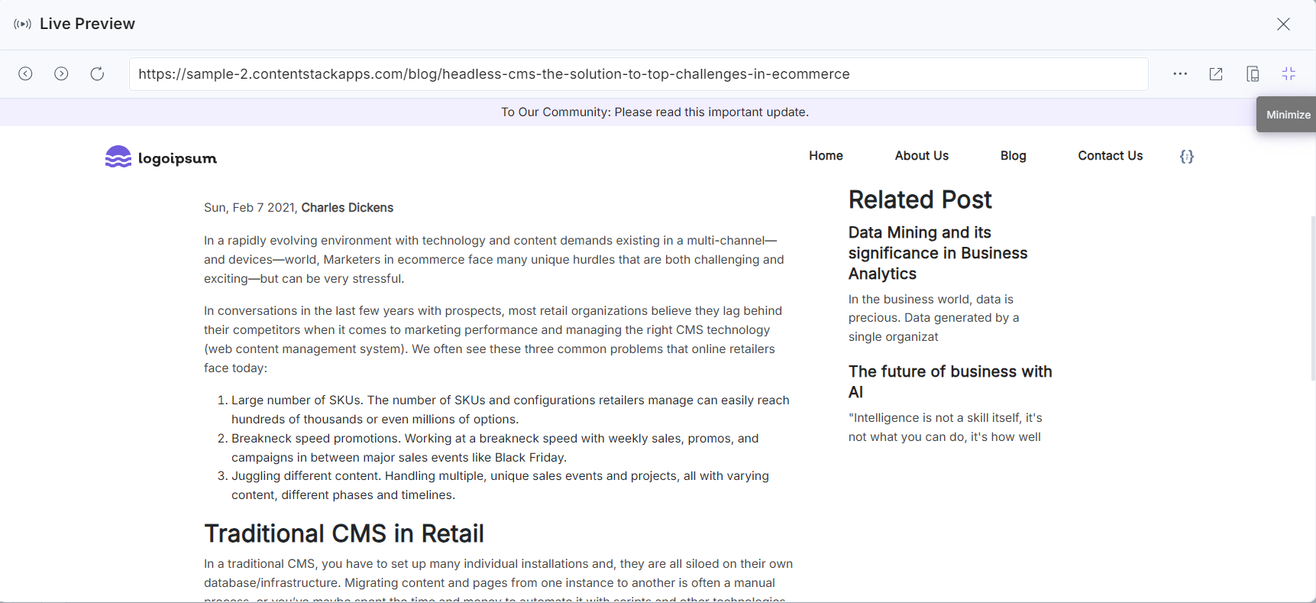Open the About Us nav item
This screenshot has height=603, width=1316.
pos(922,156)
